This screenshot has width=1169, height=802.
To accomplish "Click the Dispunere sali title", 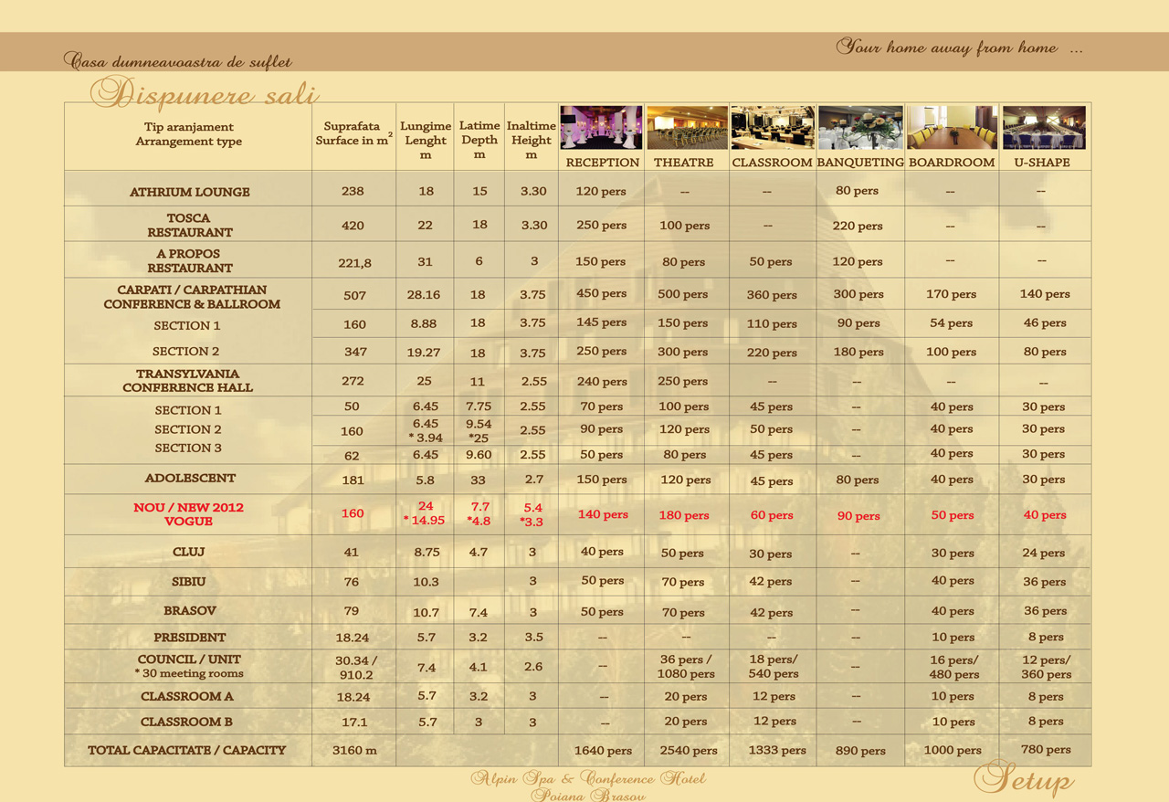I will pyautogui.click(x=205, y=94).
